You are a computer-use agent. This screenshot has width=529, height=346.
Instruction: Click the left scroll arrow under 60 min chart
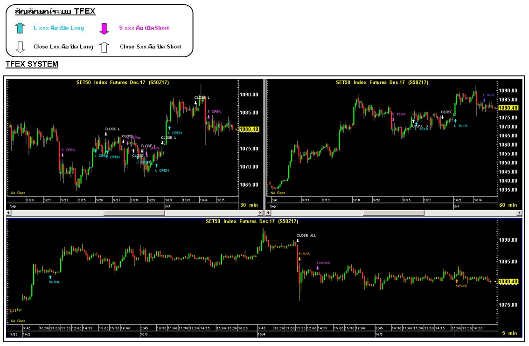pos(269,213)
